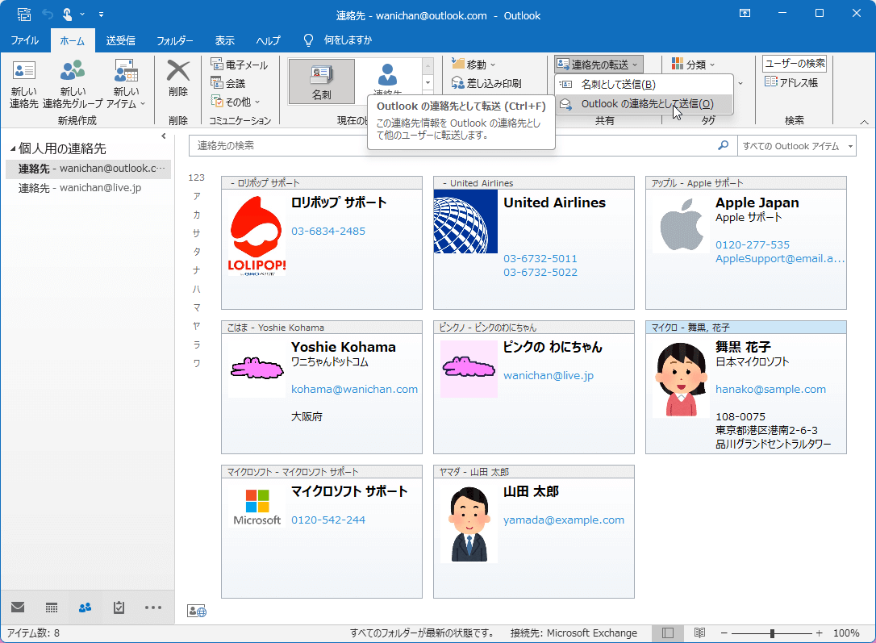
Task: Create a new contact with 新しい連絡先
Action: pos(23,82)
